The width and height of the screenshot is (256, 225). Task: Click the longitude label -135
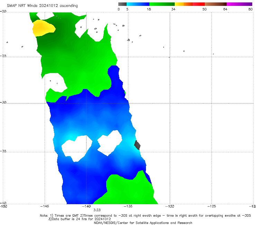pos(128,206)
